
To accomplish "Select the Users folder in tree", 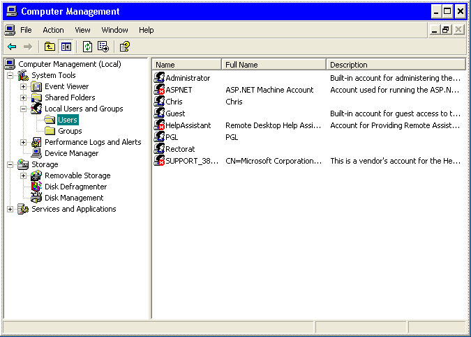I will tap(68, 120).
